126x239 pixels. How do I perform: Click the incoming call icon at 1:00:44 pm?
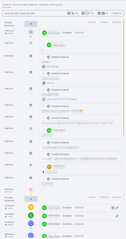point(31,207)
